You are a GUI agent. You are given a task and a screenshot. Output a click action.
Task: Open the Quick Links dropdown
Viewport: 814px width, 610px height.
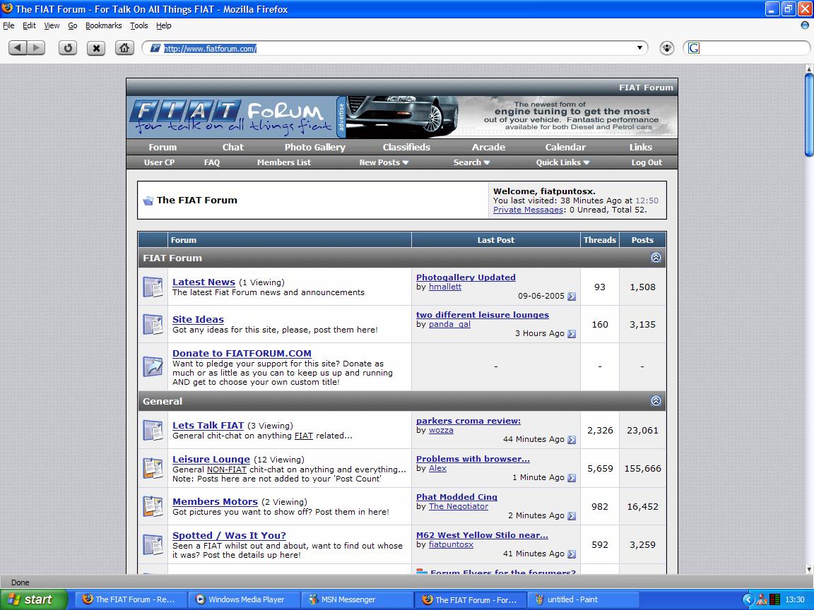pos(562,162)
